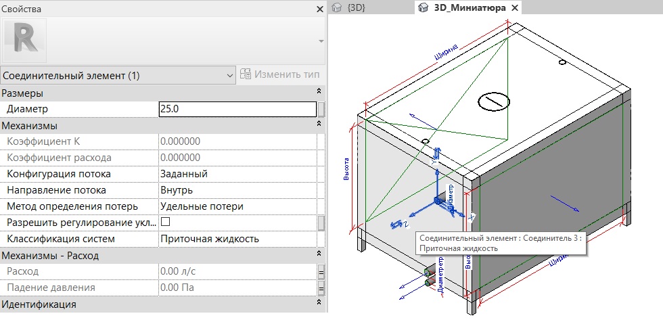The height and width of the screenshot is (320, 663).
Task: Click the associate parameter button beside Расход
Action: click(x=321, y=271)
